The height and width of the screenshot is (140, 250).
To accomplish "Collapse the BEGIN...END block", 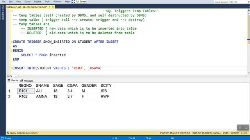I will point(12,51).
